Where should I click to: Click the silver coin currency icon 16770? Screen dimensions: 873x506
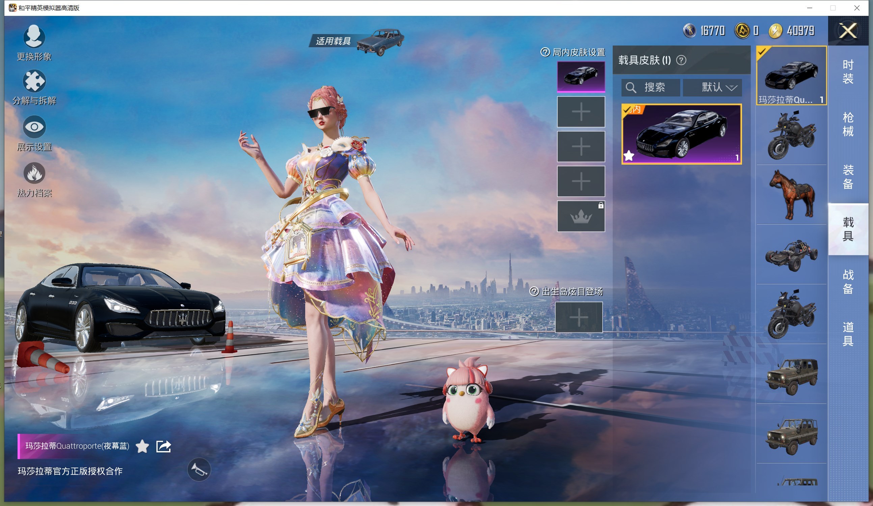click(x=690, y=30)
